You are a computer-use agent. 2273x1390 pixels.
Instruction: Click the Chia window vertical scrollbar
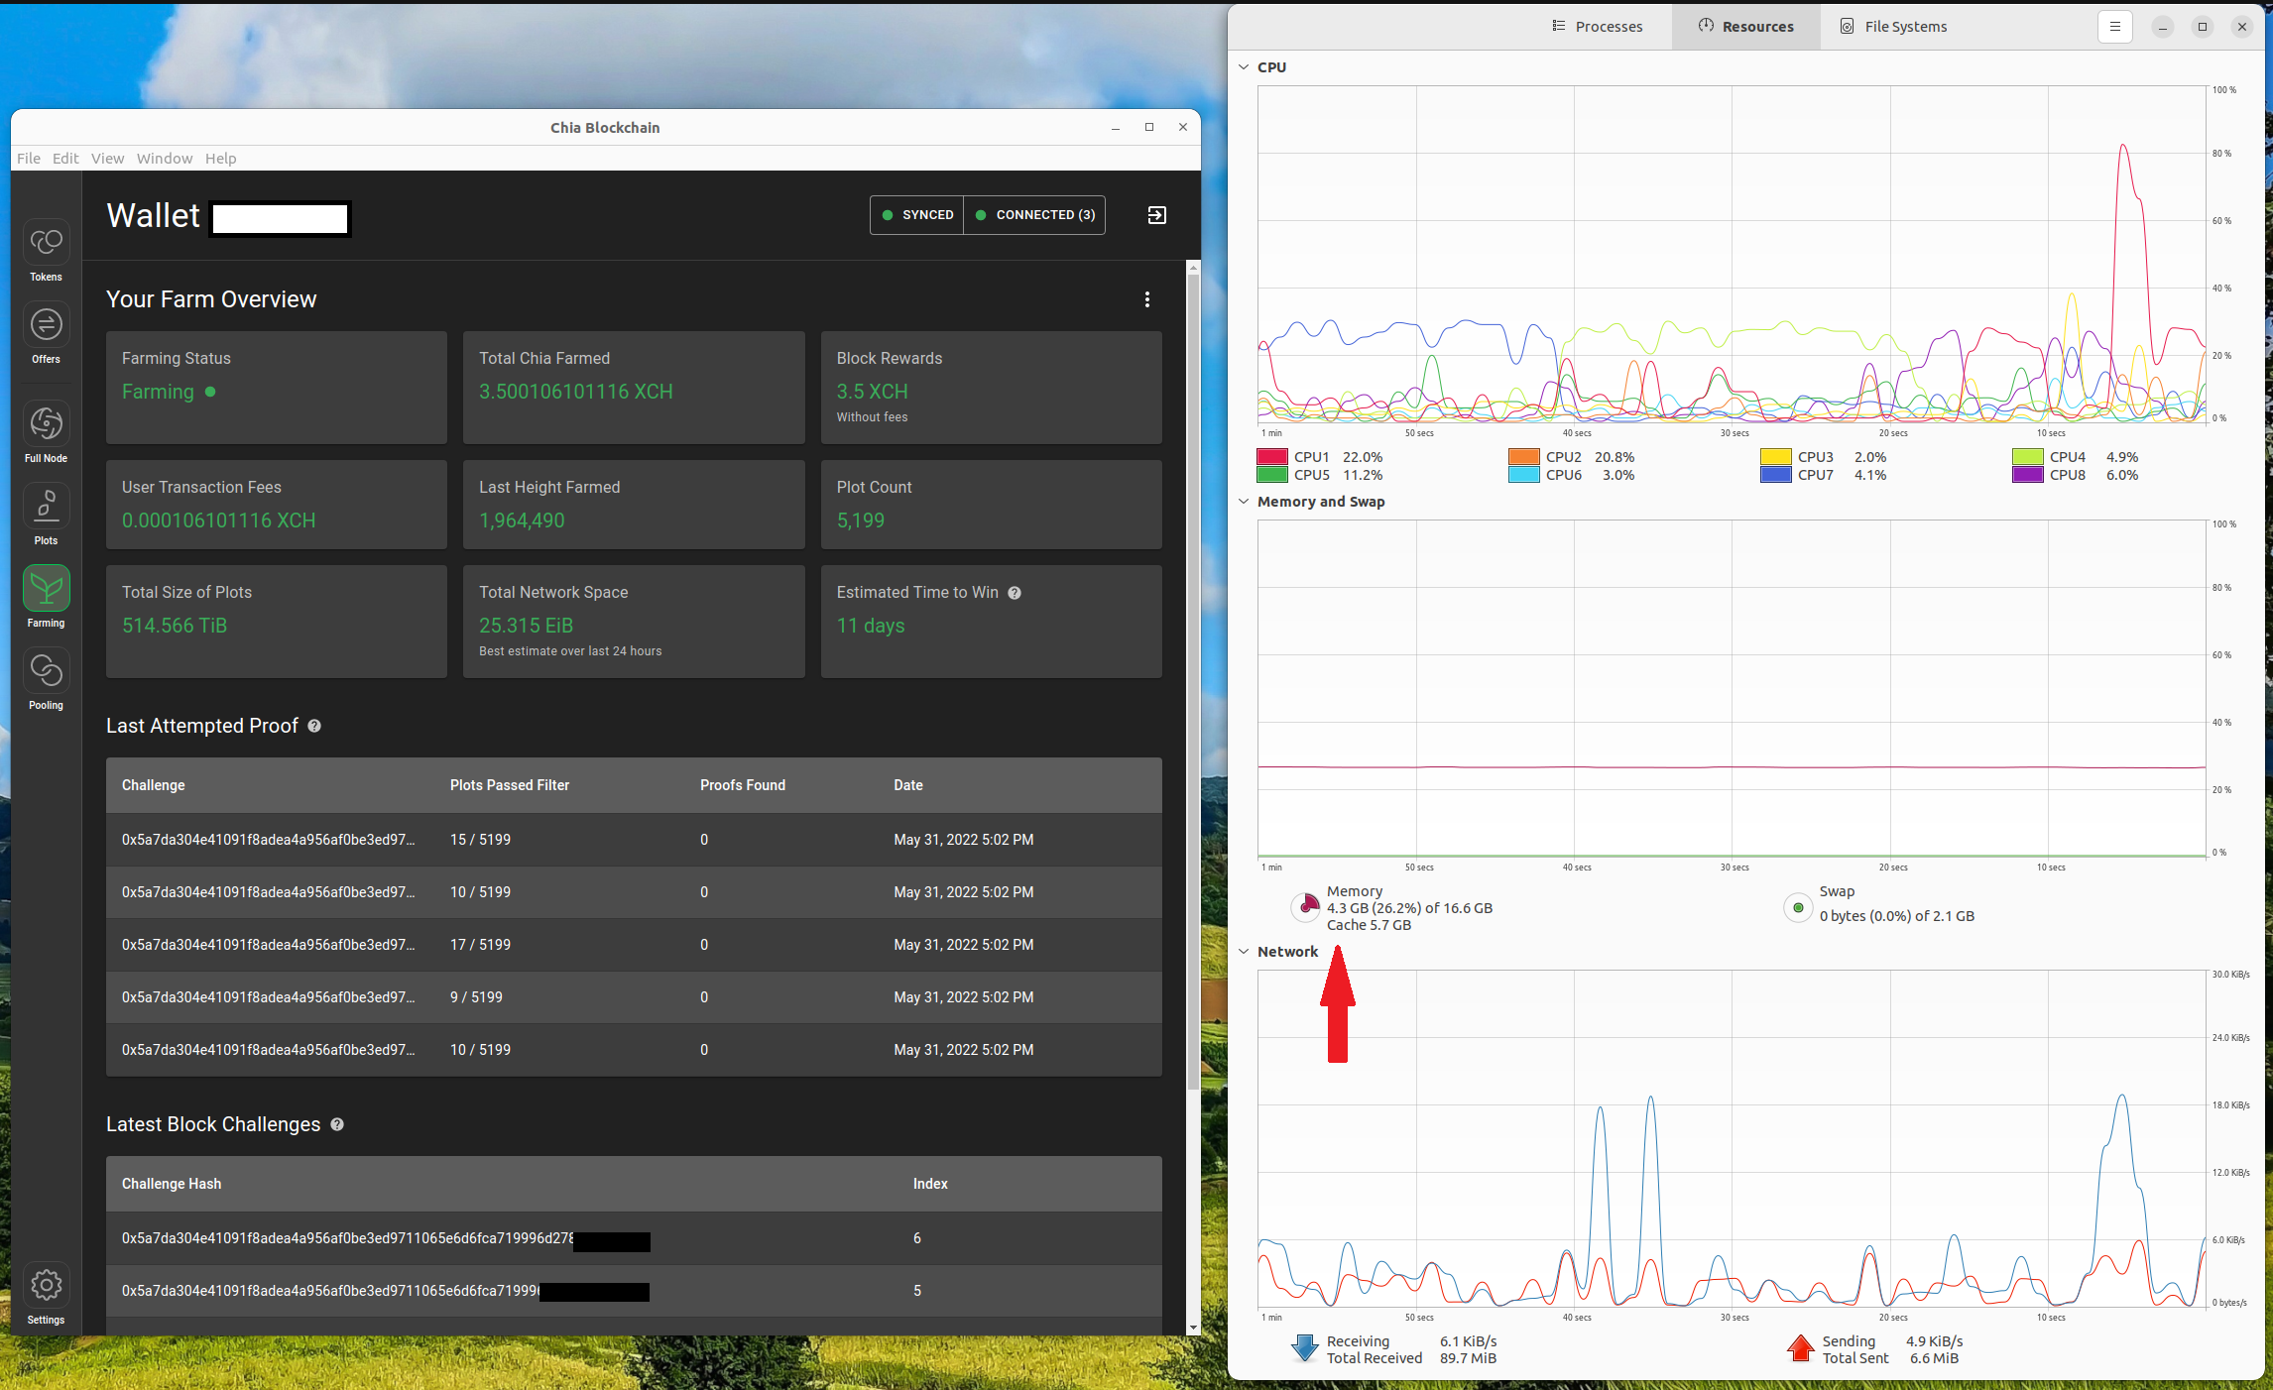tap(1193, 682)
